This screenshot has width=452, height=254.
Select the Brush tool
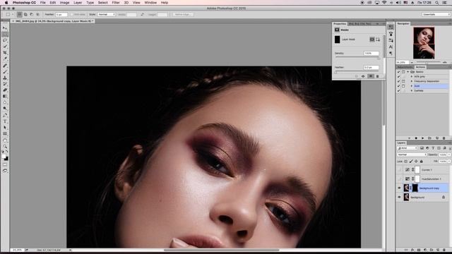click(5, 72)
